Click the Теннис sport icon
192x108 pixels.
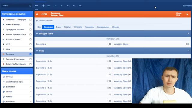pos(4,91)
